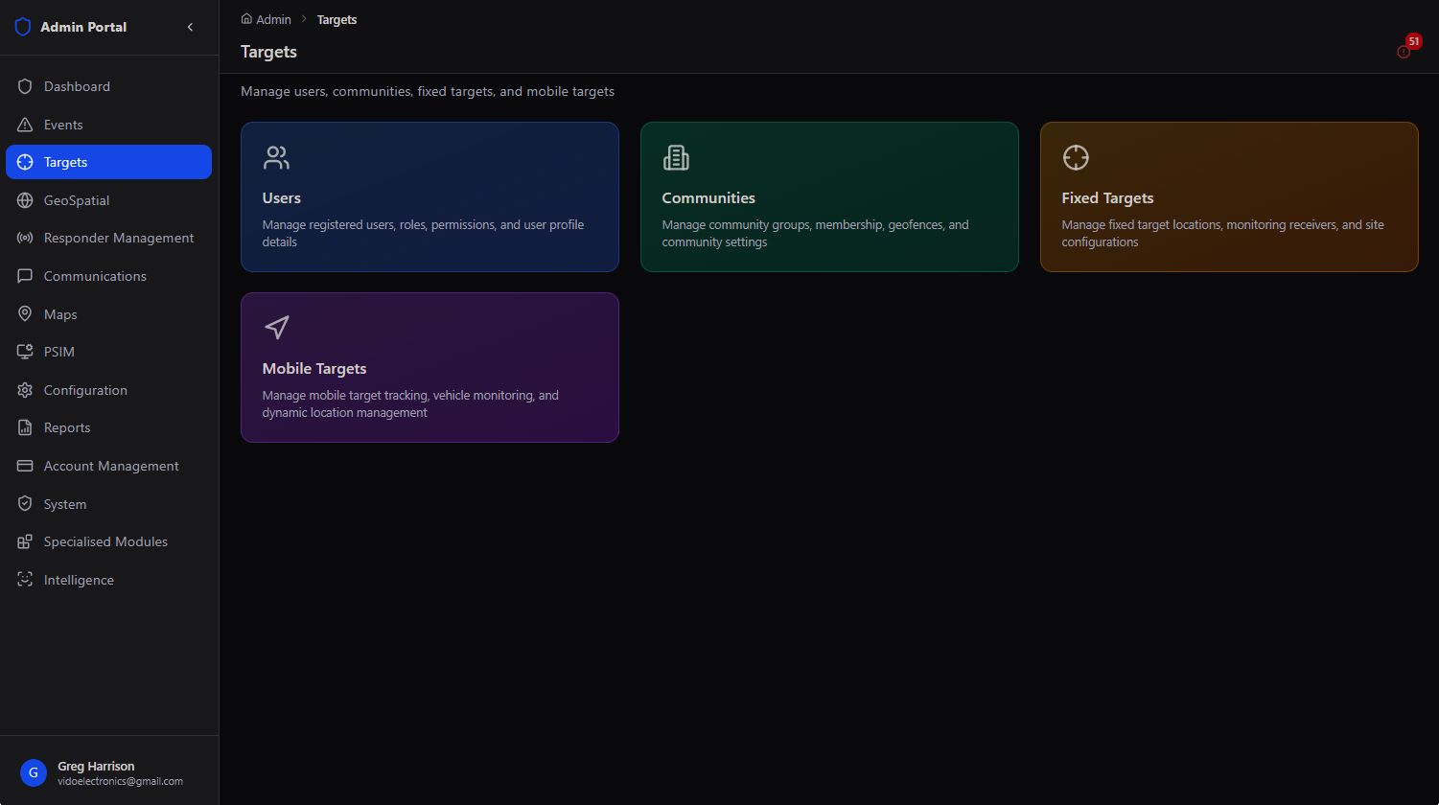1439x805 pixels.
Task: Open the Mobile Targets card title
Action: pos(314,368)
